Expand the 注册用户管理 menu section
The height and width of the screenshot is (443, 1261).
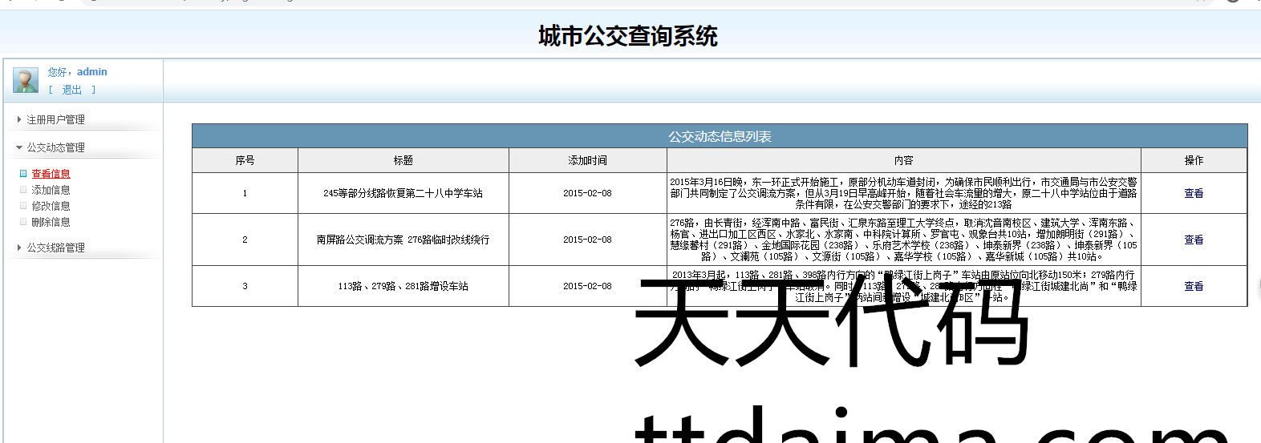[x=55, y=119]
